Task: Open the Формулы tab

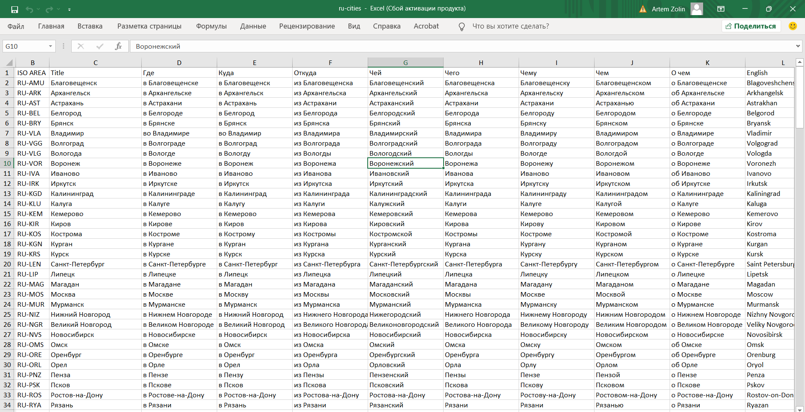Action: [x=211, y=26]
